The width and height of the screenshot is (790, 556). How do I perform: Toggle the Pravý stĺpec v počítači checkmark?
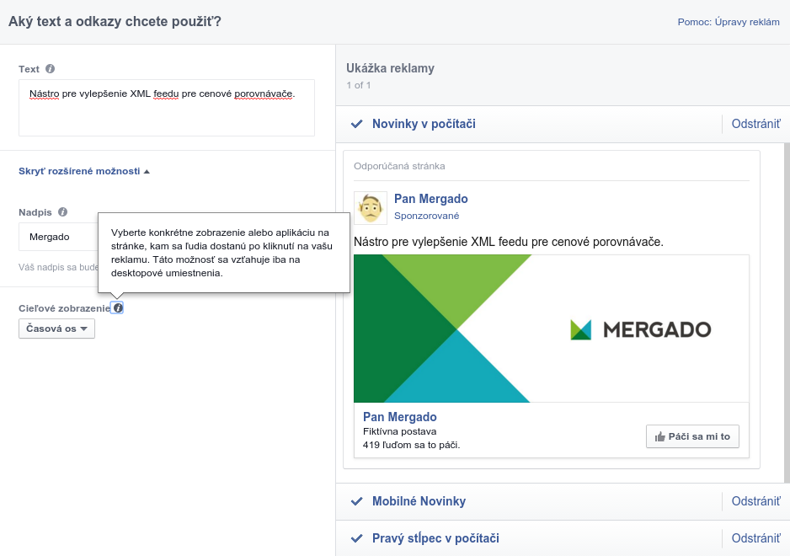(x=357, y=538)
